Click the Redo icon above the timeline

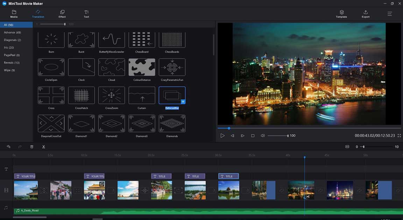coord(20,147)
